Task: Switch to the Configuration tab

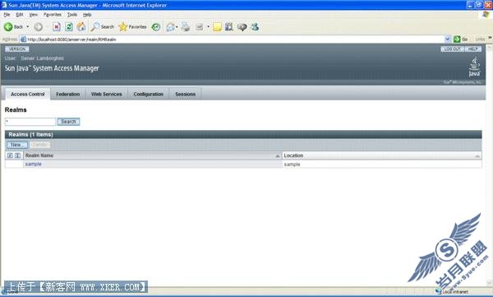Action: (x=149, y=94)
